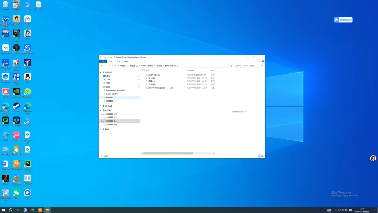The height and width of the screenshot is (213, 378).
Task: Open the AMPHOREUS folder
Action: click(154, 75)
